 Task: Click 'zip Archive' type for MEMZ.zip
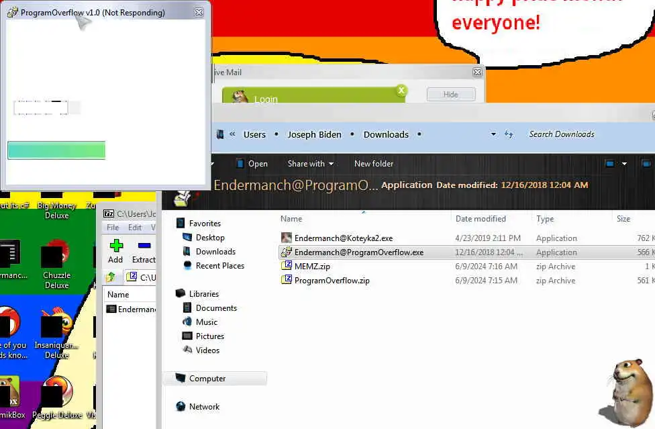click(556, 267)
